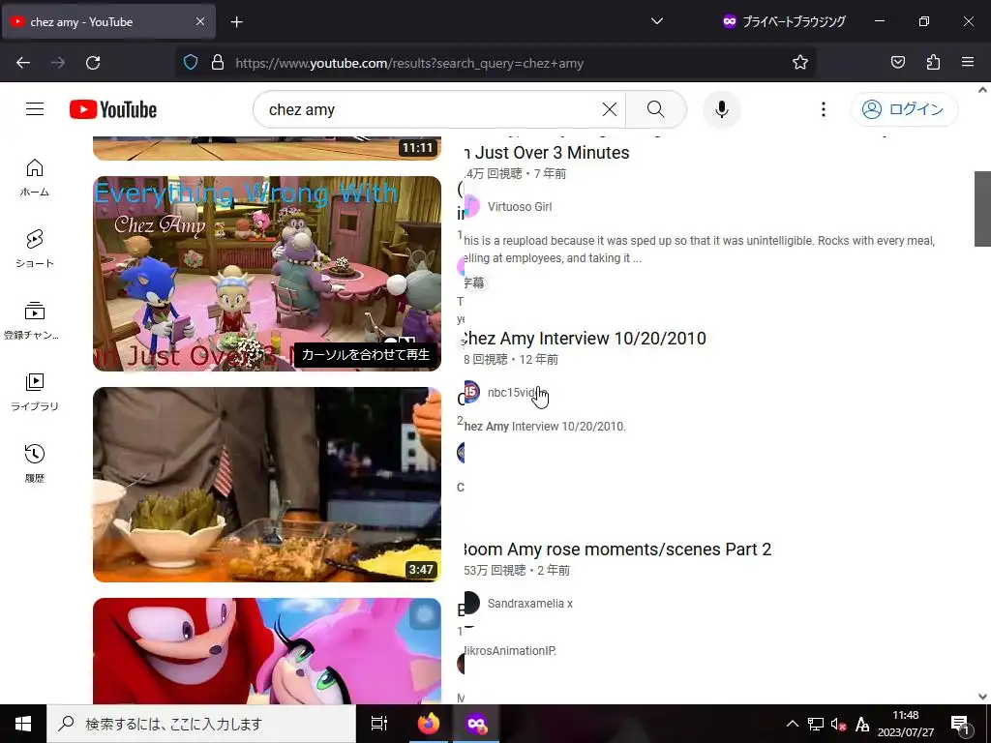Click the scrollbar down arrow
Image resolution: width=991 pixels, height=743 pixels.
pyautogui.click(x=982, y=697)
